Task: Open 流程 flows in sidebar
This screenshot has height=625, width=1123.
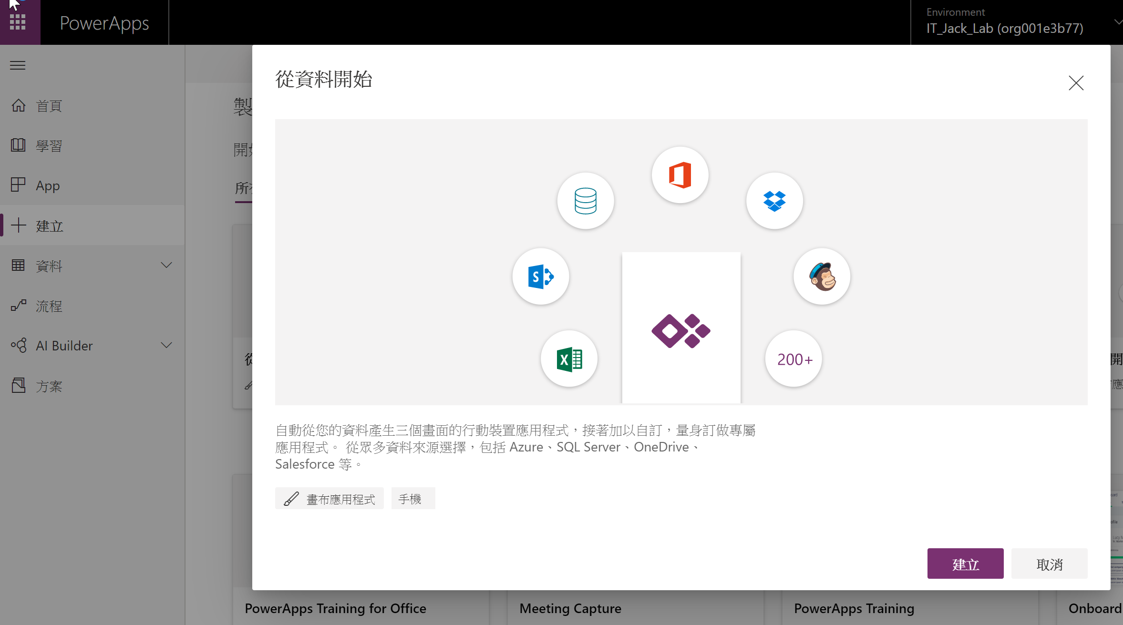Action: click(x=93, y=306)
